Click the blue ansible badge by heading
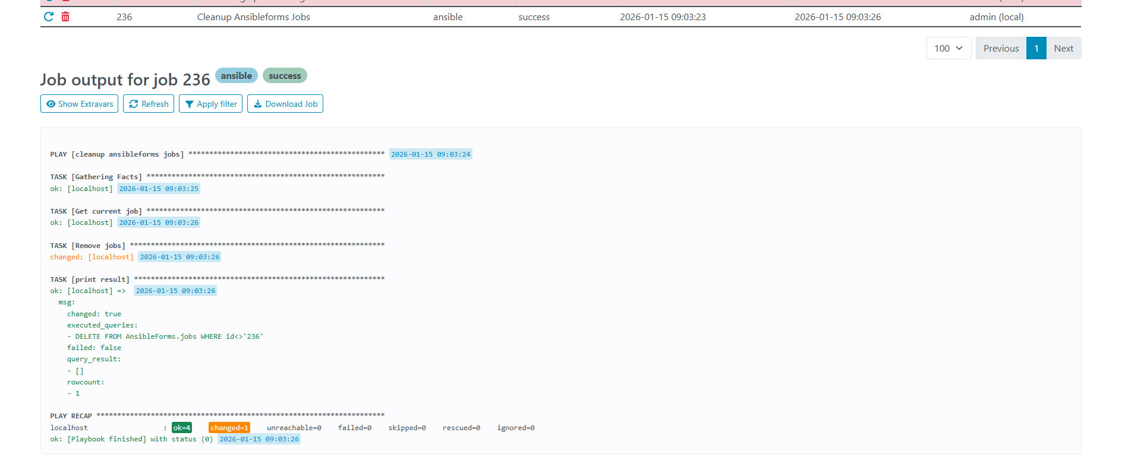Screen dimensions: 1125x461 click(x=236, y=76)
